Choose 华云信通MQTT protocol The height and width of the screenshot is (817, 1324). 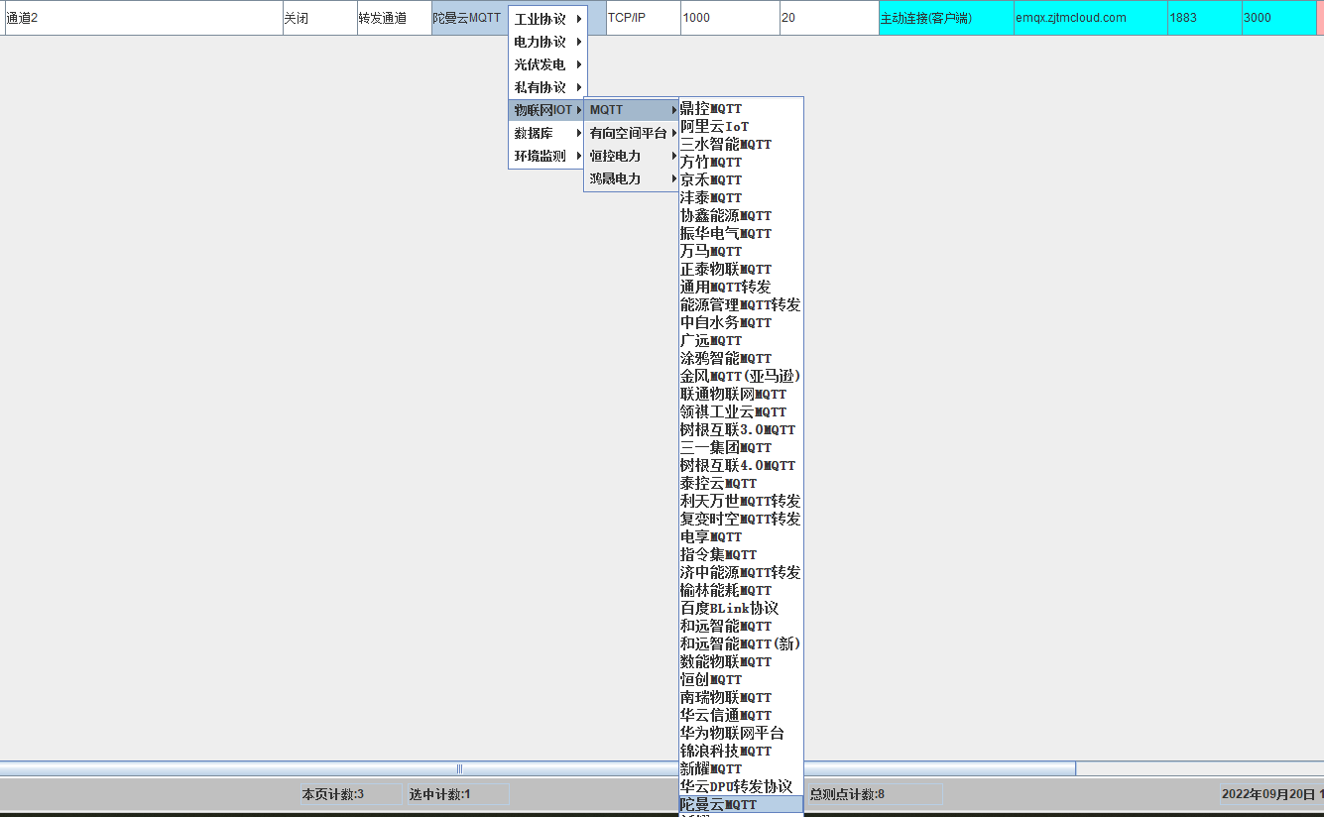coord(741,716)
